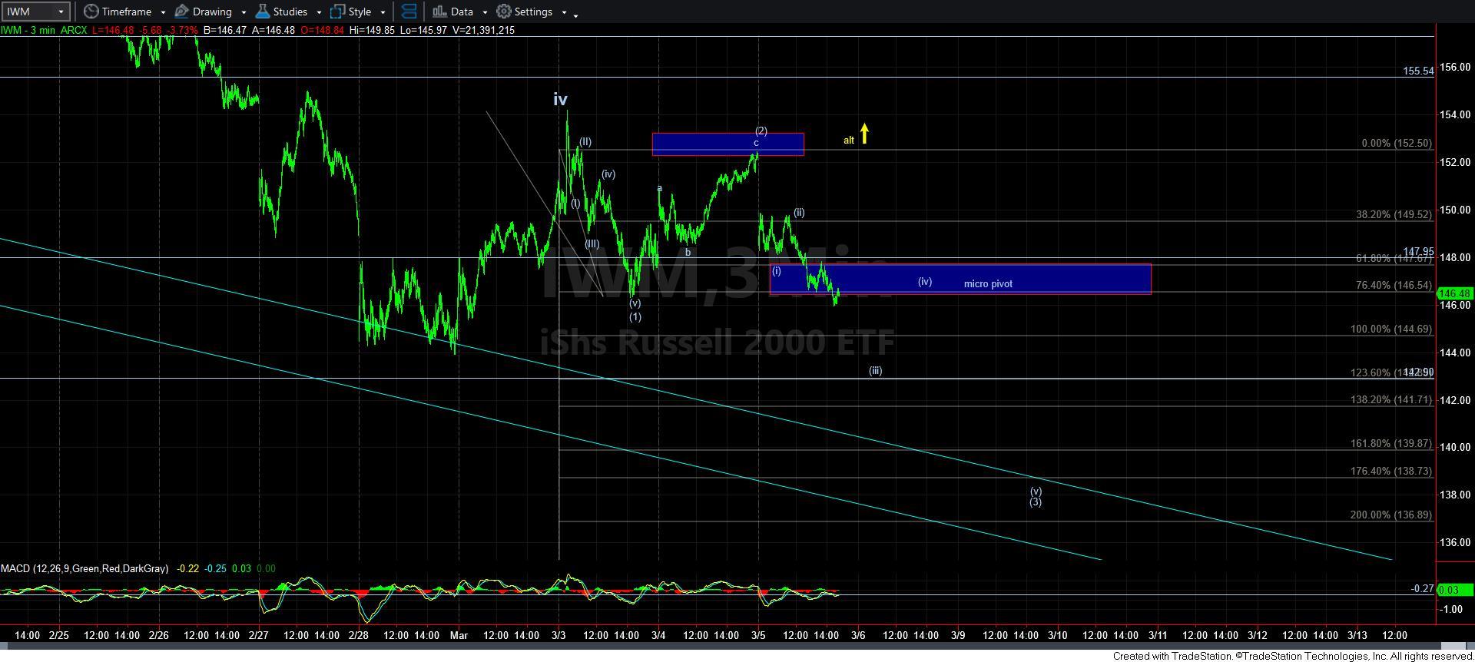Click the yellow alt arrow annotation
The height and width of the screenshot is (662, 1475).
(x=864, y=134)
